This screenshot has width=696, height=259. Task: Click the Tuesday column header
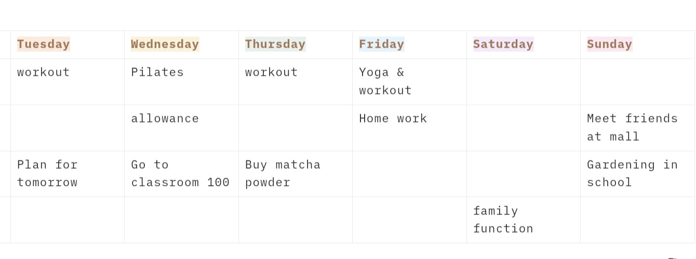coord(44,44)
